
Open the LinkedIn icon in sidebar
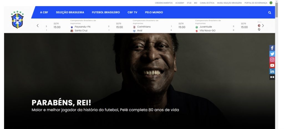point(272,71)
